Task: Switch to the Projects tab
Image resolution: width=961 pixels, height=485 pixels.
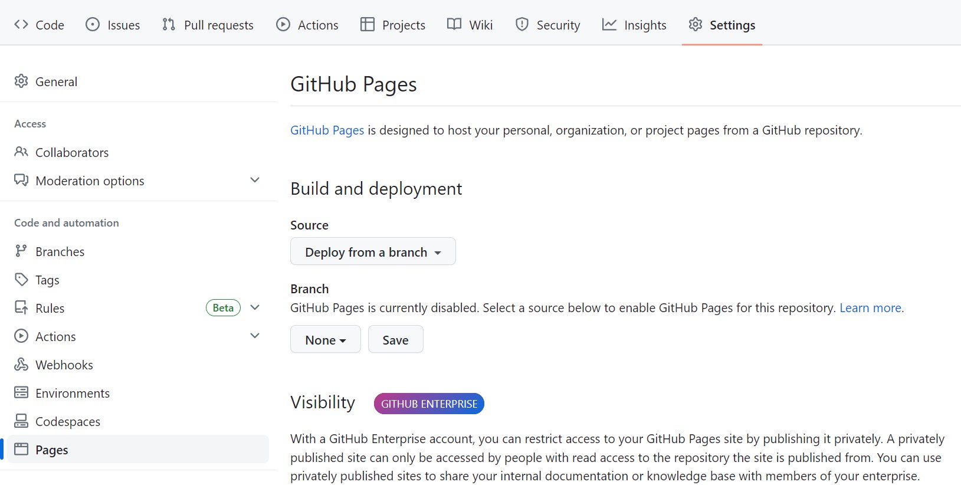Action: tap(393, 25)
